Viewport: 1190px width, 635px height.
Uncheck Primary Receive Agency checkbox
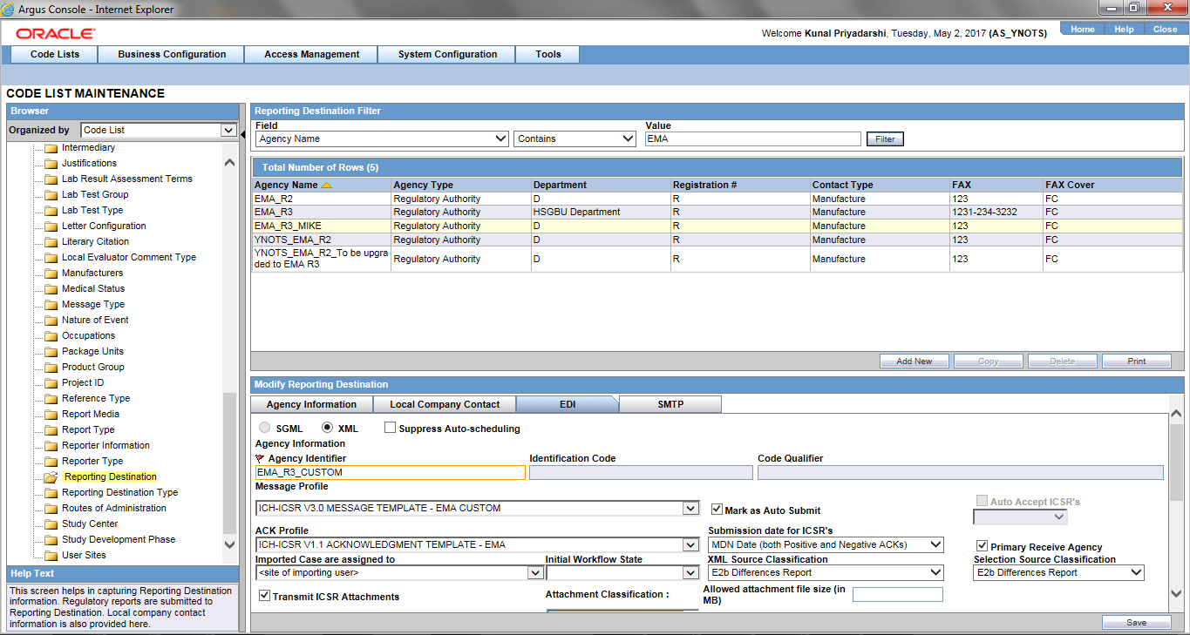point(983,546)
